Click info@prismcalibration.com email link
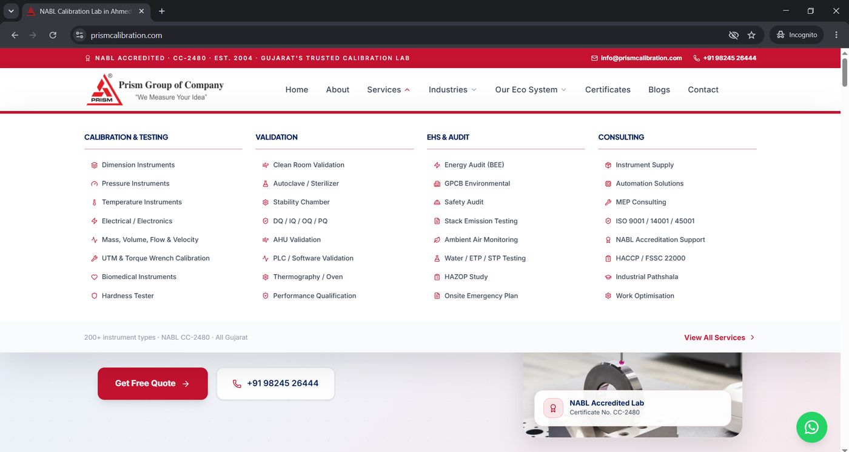Viewport: 849px width, 452px height. pos(641,58)
